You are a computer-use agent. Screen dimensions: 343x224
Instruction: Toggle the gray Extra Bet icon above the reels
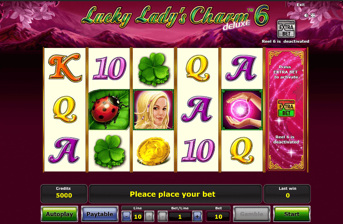click(x=286, y=29)
